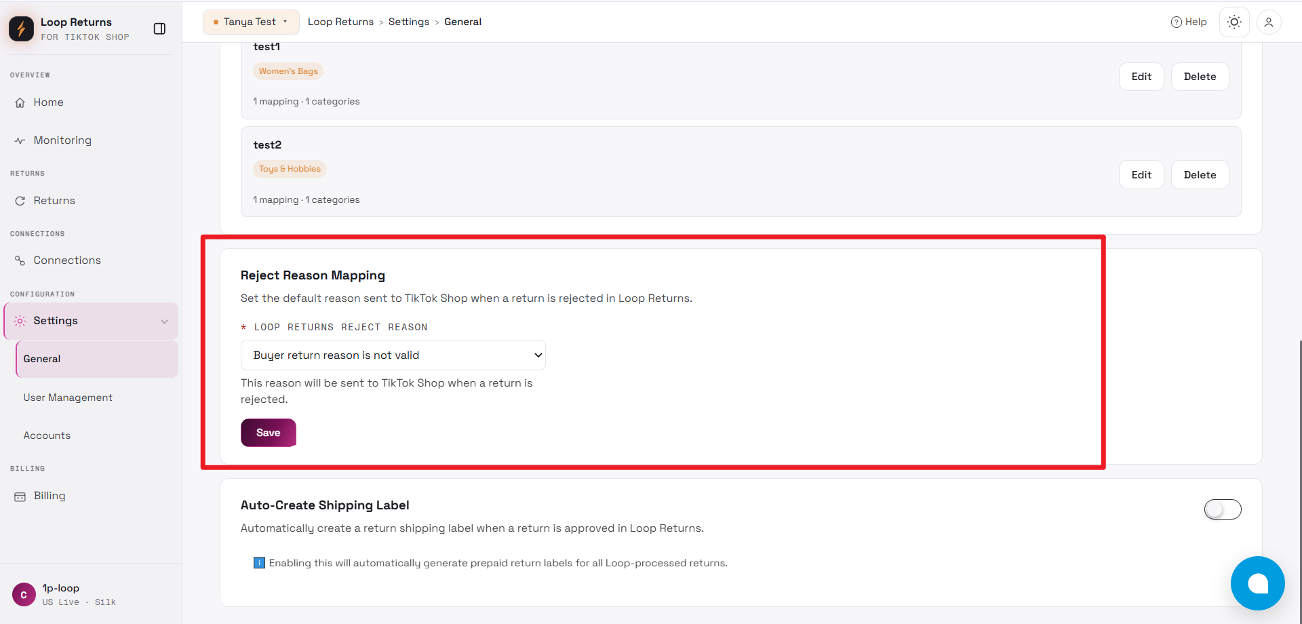Go to Connections page

[67, 260]
